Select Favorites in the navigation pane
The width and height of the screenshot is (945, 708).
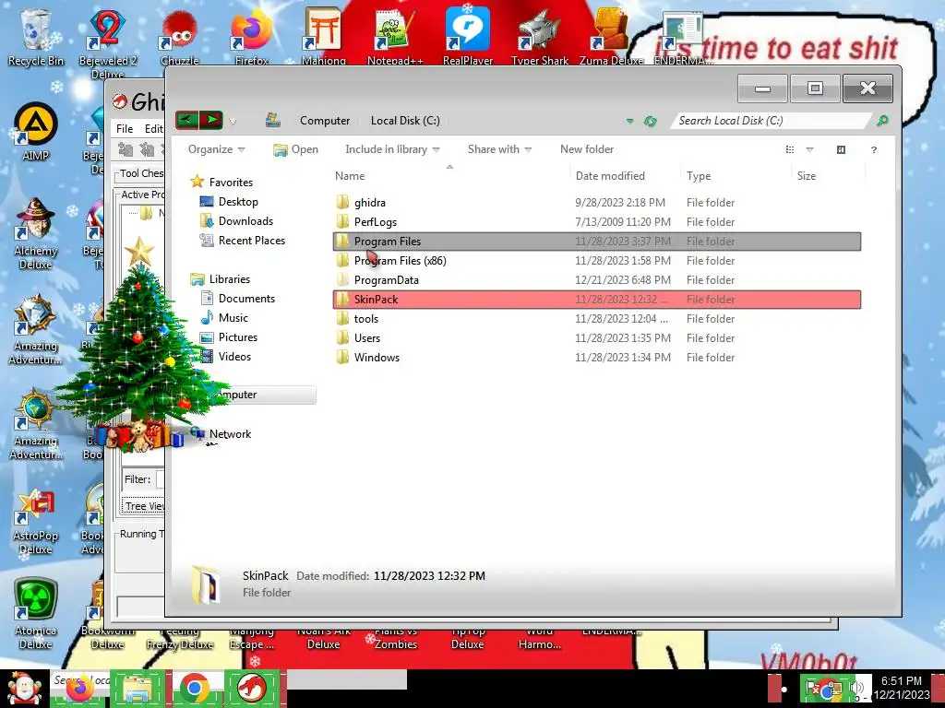point(231,183)
